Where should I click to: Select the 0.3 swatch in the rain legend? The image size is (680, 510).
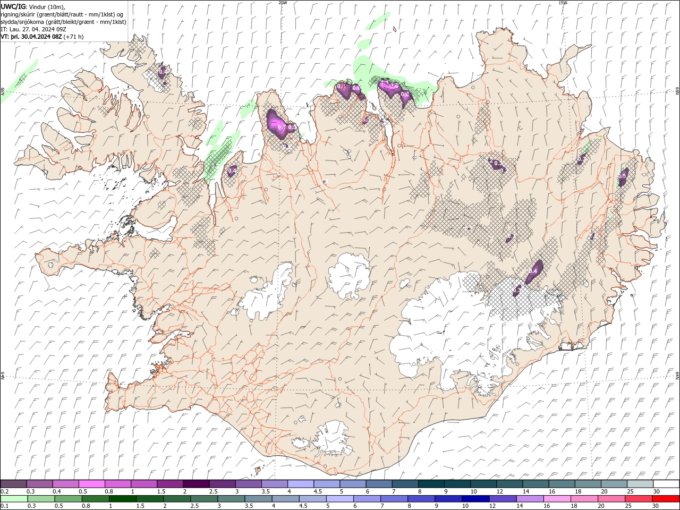41,499
